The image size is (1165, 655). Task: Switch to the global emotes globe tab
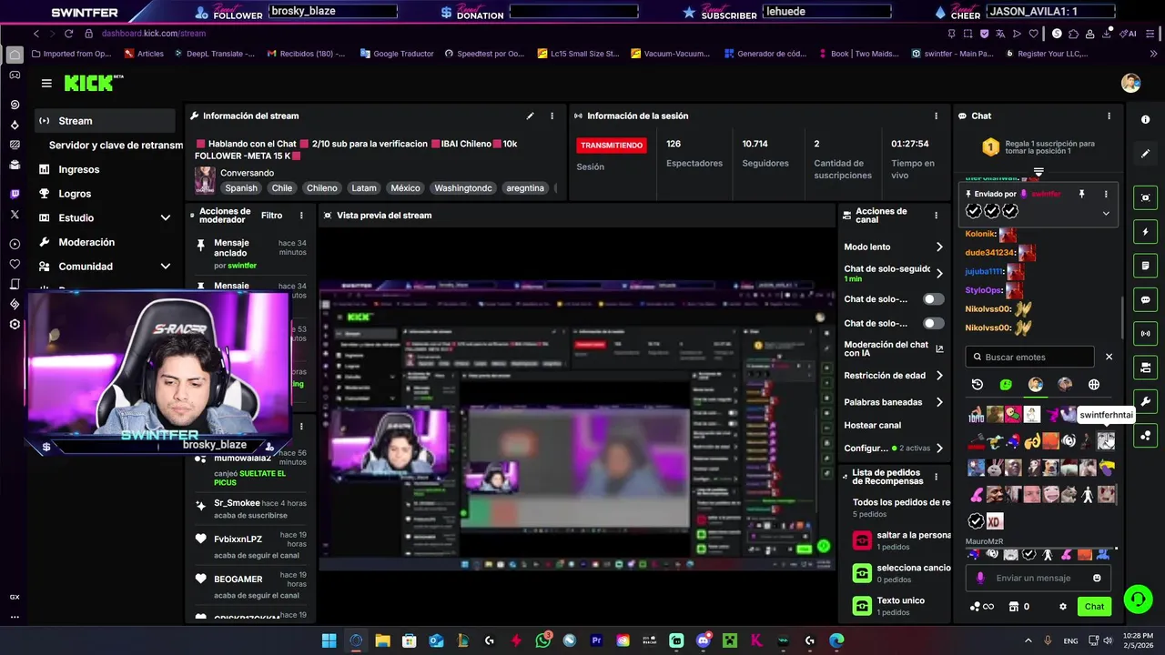tap(1094, 385)
